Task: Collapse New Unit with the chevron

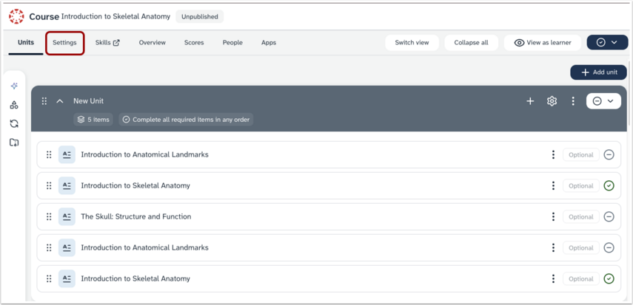Action: click(x=60, y=101)
